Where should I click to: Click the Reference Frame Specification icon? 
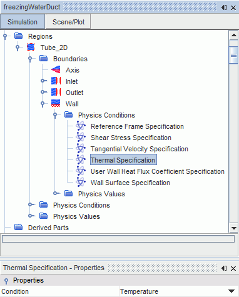coord(81,126)
